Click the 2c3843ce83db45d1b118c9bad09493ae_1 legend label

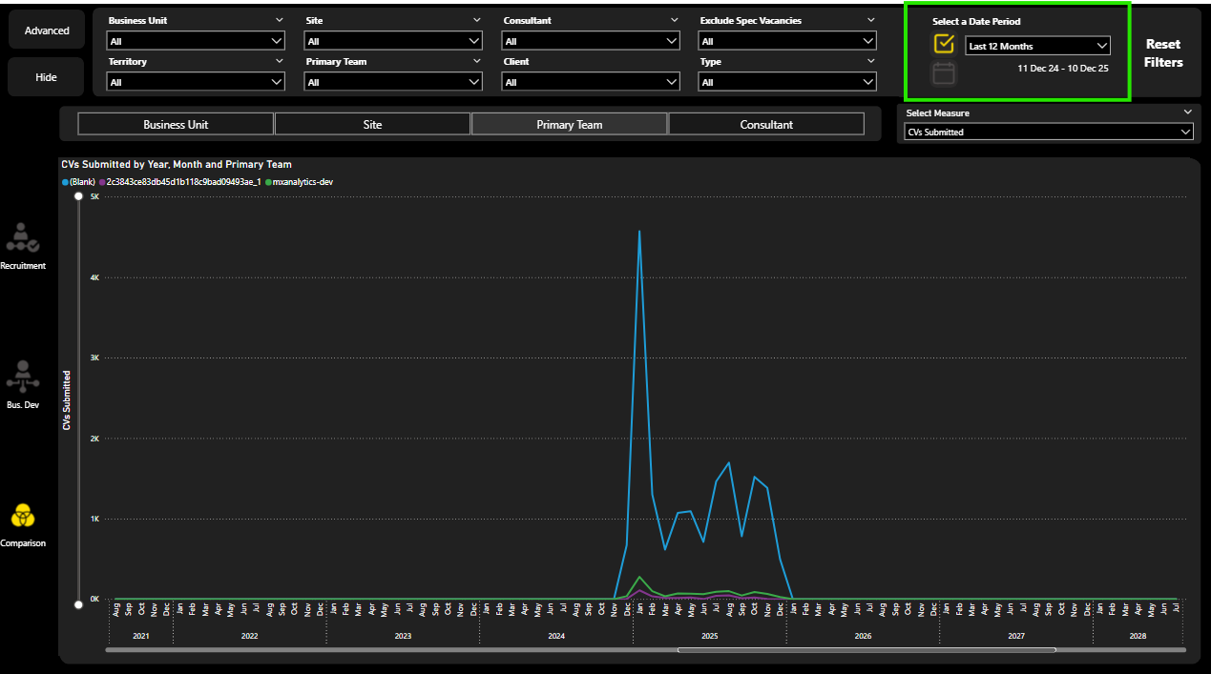click(184, 181)
